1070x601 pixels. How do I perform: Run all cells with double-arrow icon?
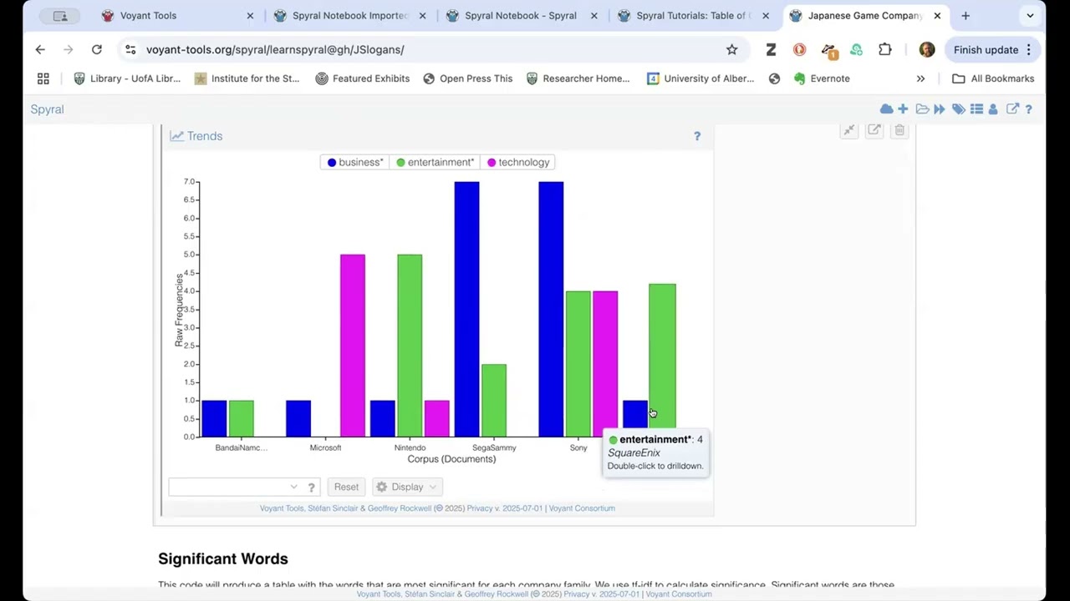click(940, 109)
